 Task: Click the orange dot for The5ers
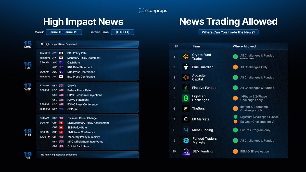point(235,109)
